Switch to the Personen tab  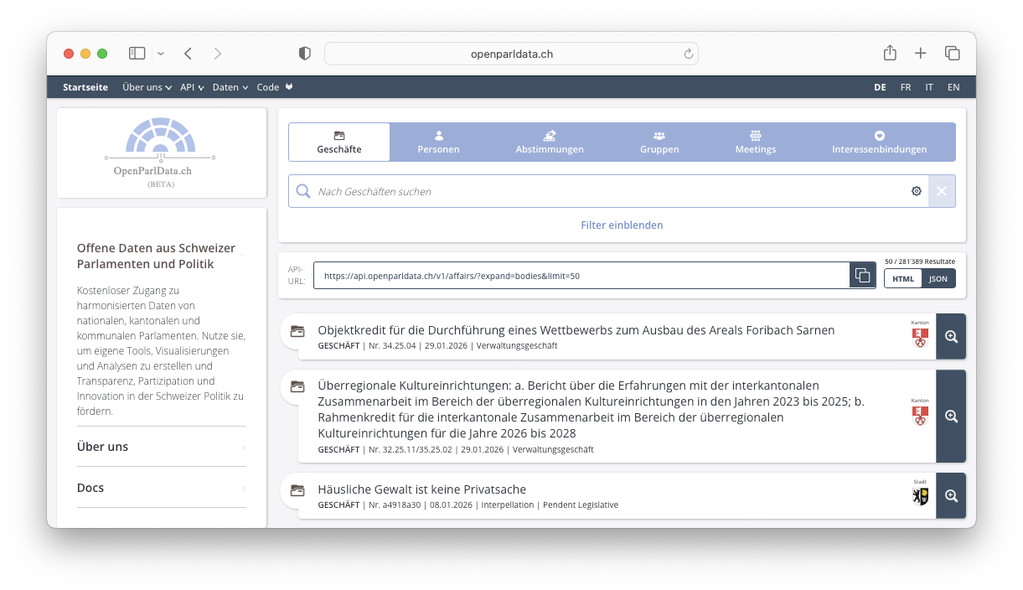(438, 142)
